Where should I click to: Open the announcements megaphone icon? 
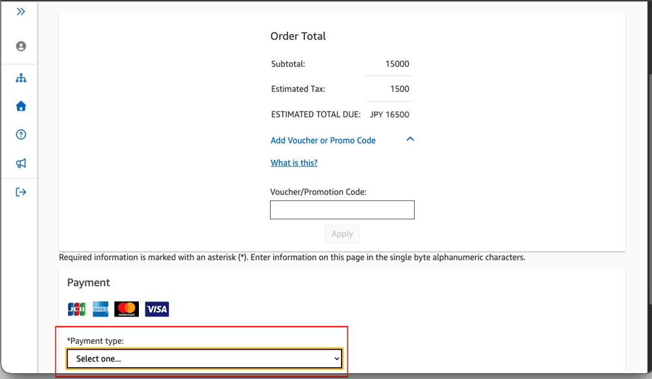click(x=21, y=163)
